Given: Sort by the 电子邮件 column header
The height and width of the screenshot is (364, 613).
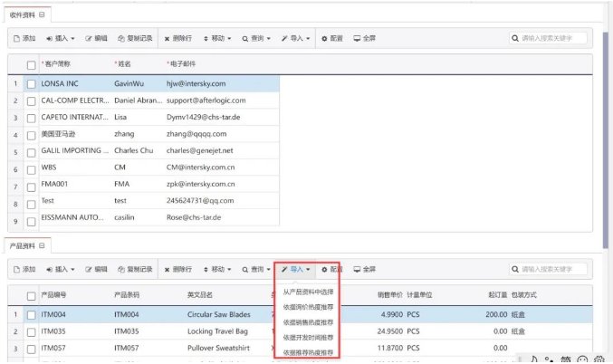Looking at the screenshot, I should click(186, 64).
